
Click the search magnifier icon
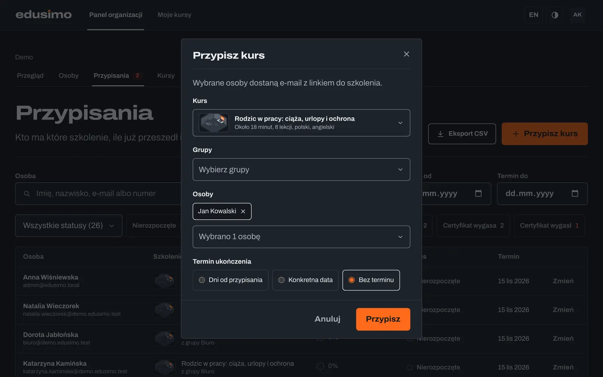pos(27,194)
